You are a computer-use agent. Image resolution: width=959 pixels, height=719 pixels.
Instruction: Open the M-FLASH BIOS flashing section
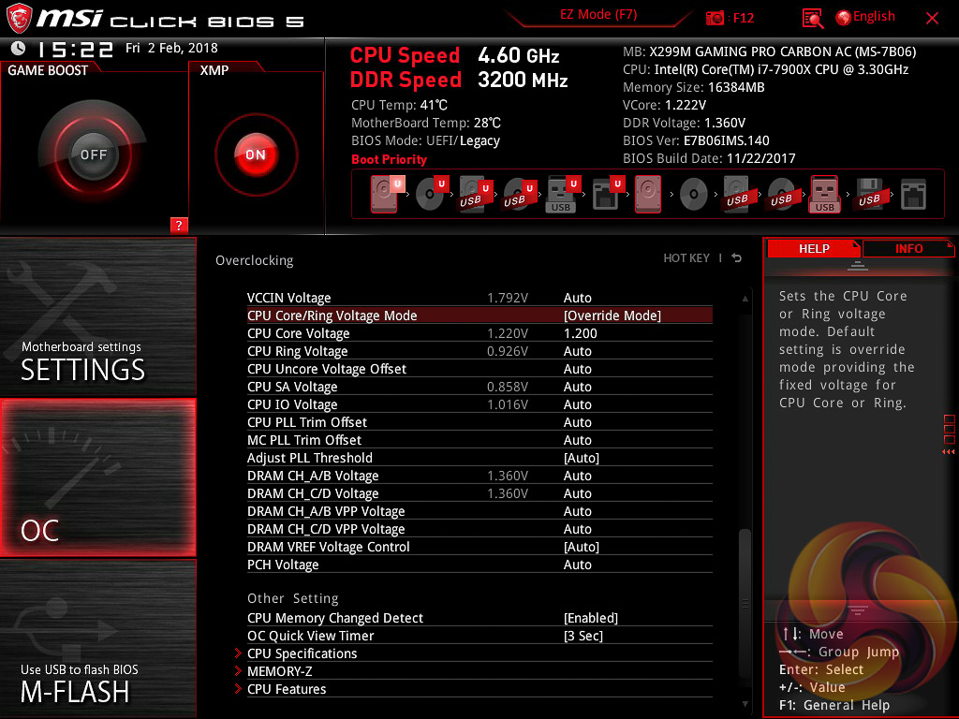(97, 638)
